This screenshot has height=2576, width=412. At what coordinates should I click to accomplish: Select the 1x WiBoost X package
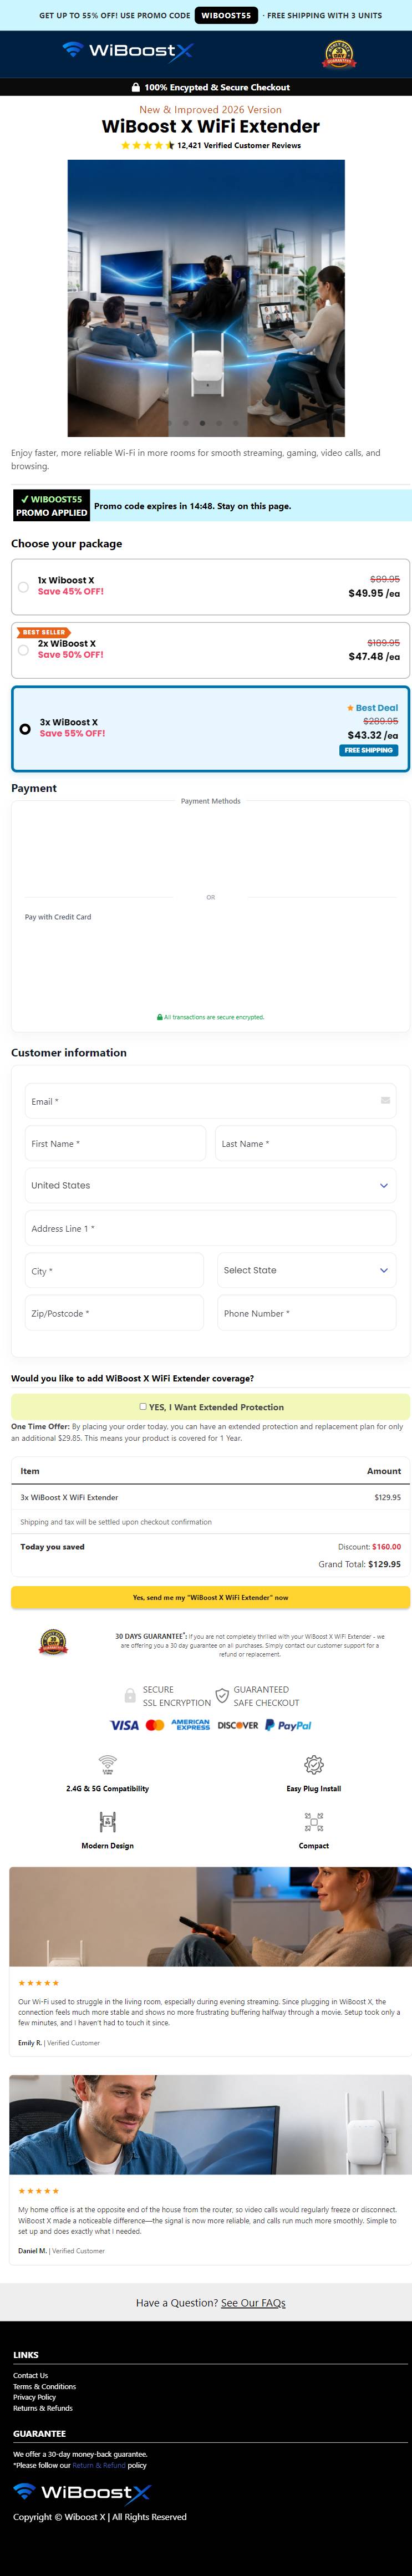pos(210,587)
